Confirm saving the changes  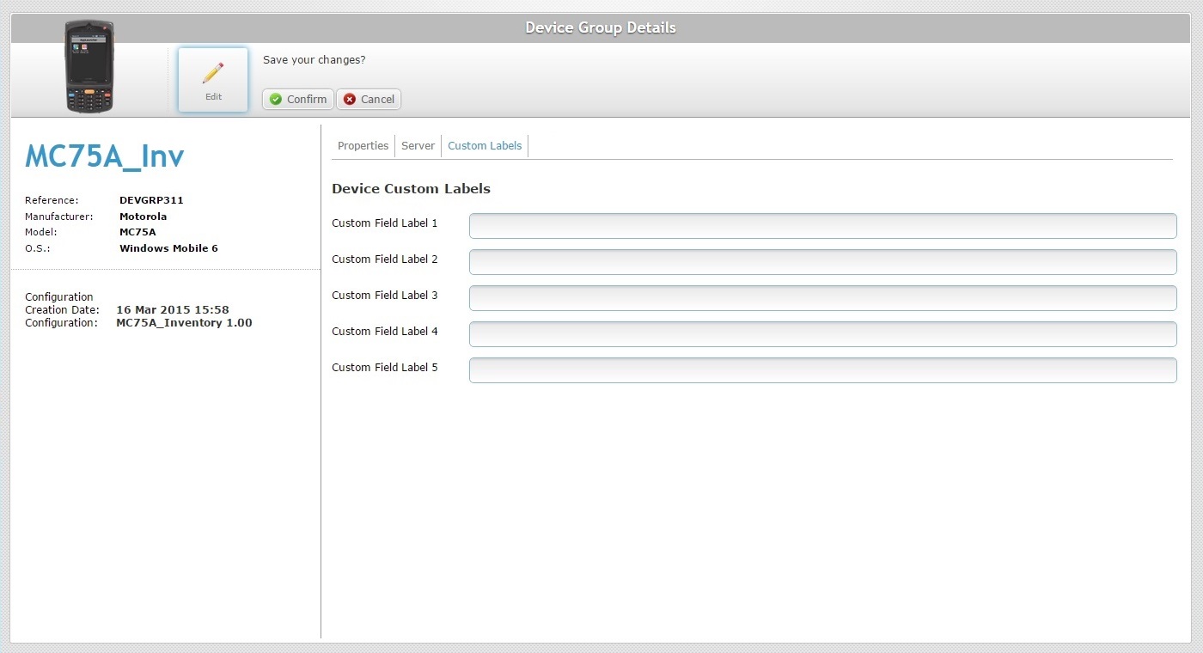pyautogui.click(x=297, y=100)
